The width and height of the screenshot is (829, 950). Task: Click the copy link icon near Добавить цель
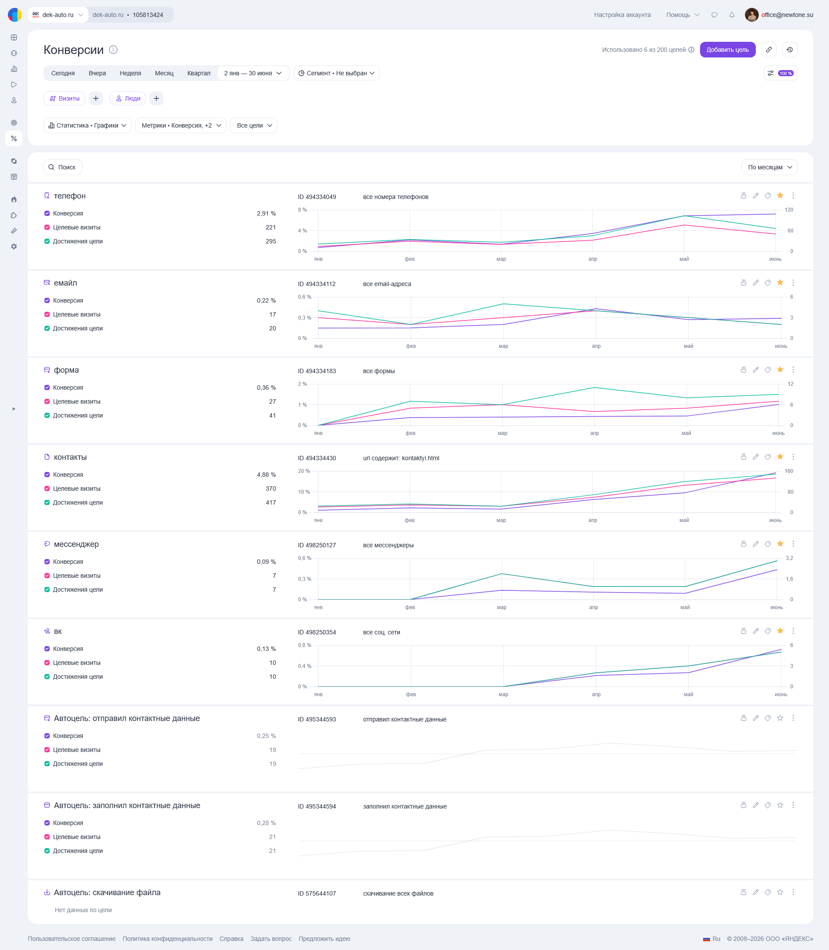coord(768,50)
